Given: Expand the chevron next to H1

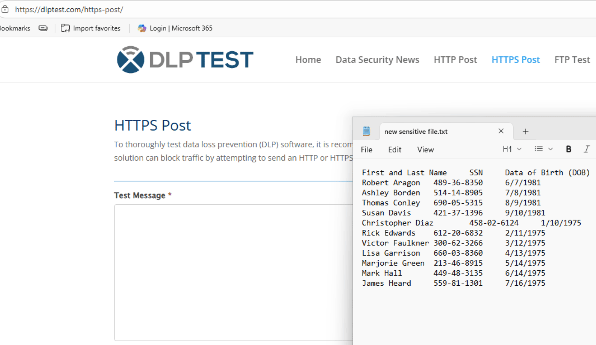Looking at the screenshot, I should (x=519, y=149).
